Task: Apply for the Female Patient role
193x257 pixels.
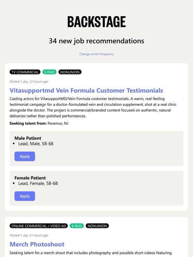Action: tap(25, 196)
